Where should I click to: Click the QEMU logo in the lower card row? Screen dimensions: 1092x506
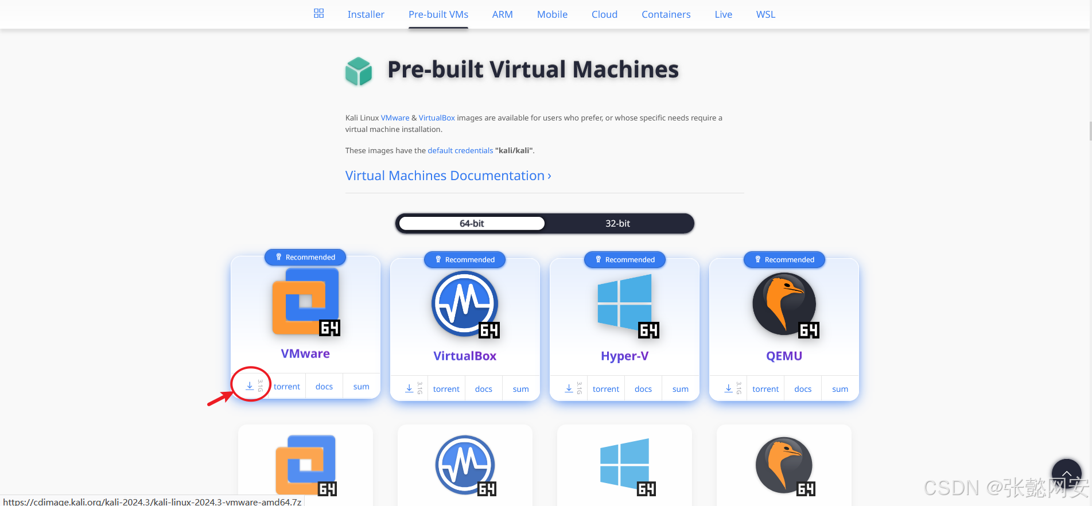pos(784,465)
